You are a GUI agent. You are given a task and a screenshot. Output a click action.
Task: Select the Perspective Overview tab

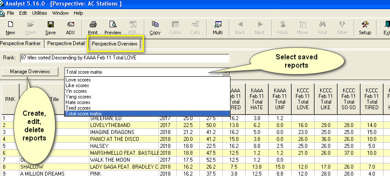coord(115,44)
